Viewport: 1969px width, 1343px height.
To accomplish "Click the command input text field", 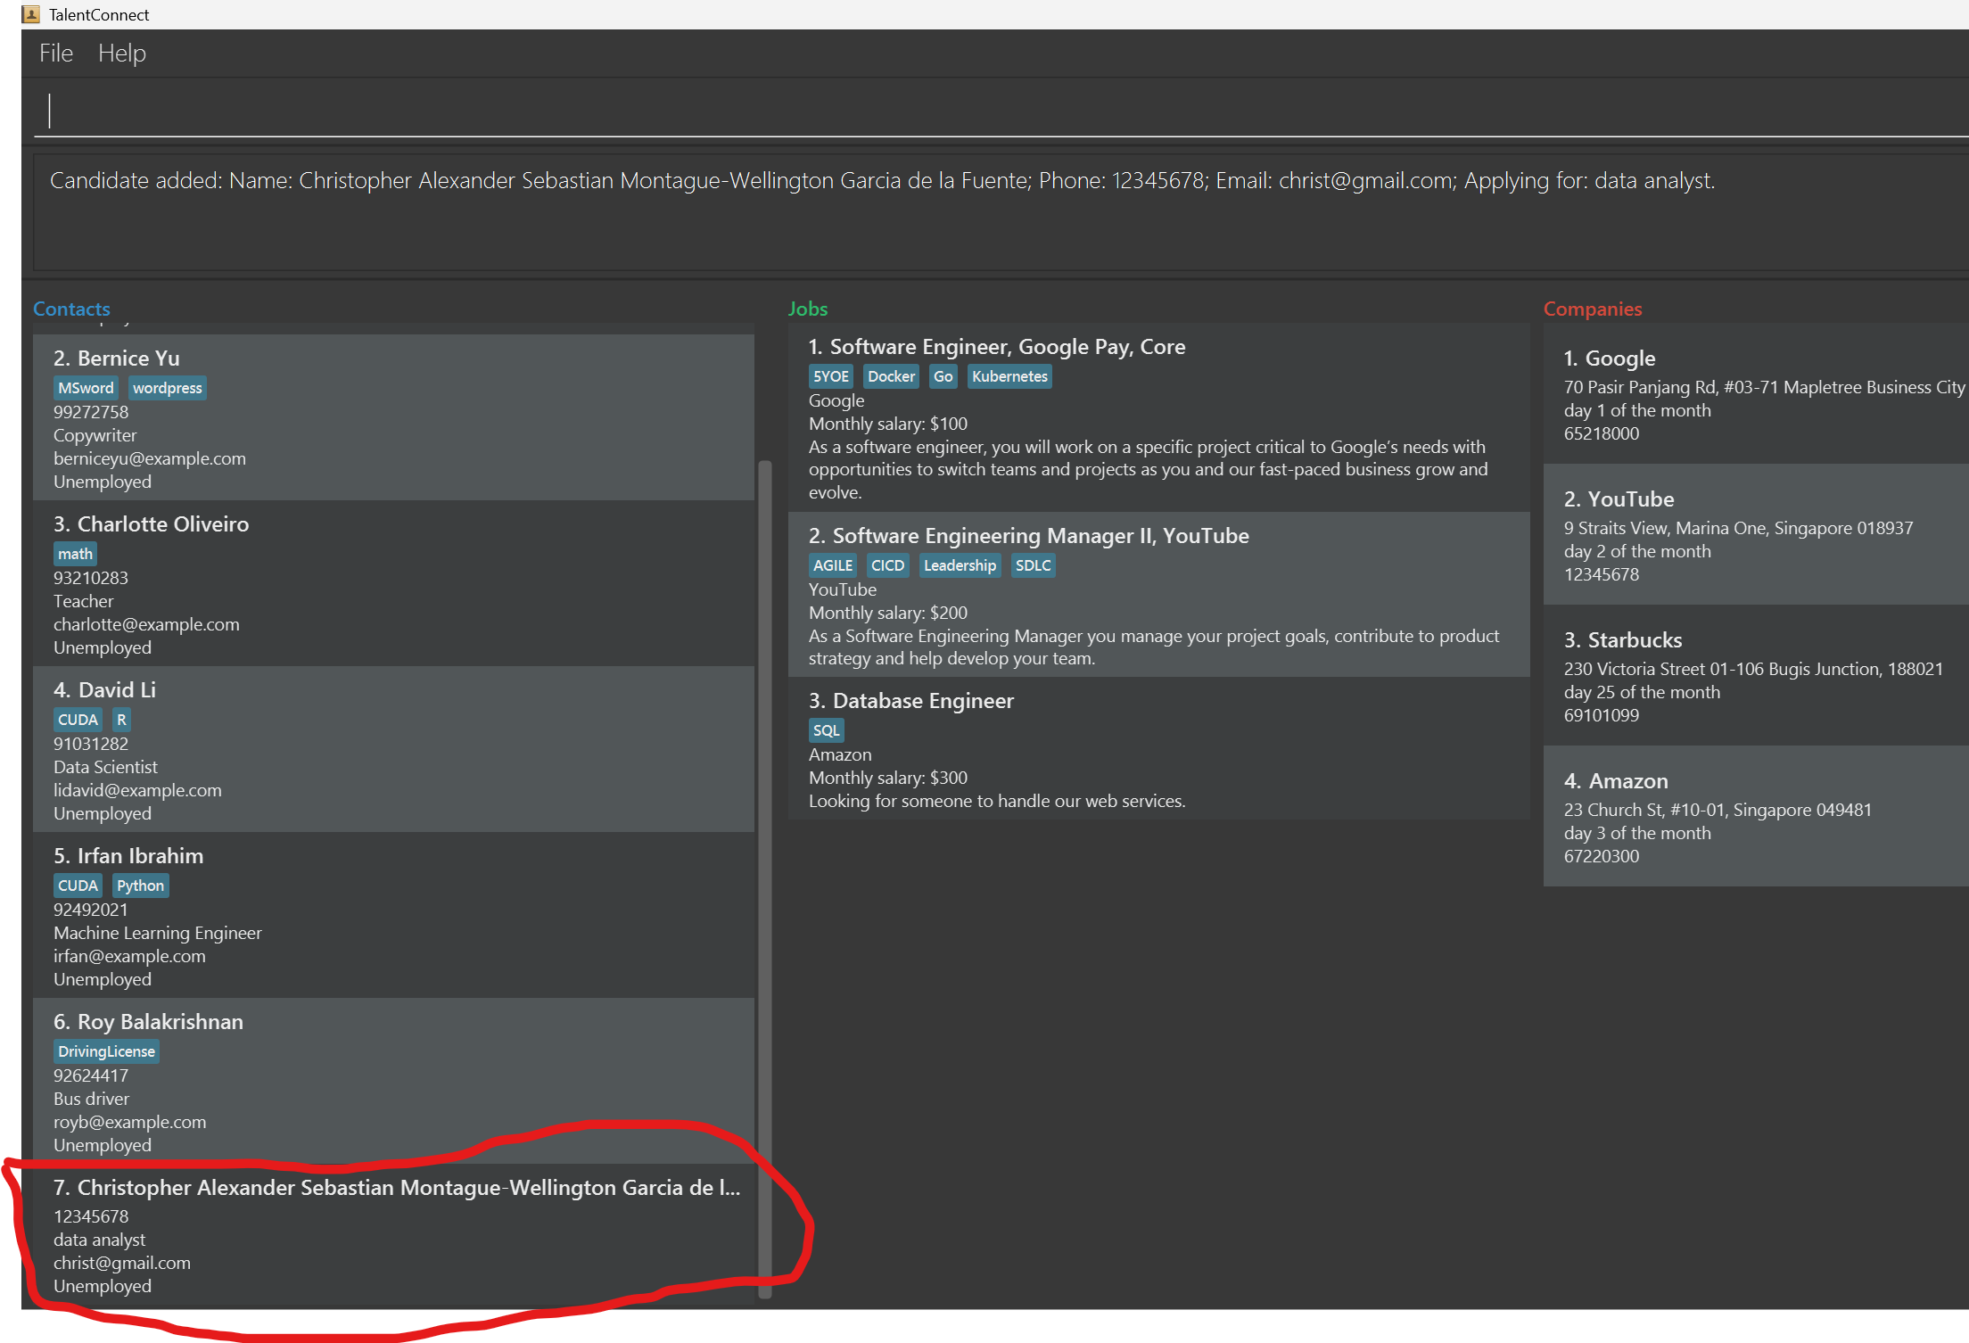I will click(981, 111).
